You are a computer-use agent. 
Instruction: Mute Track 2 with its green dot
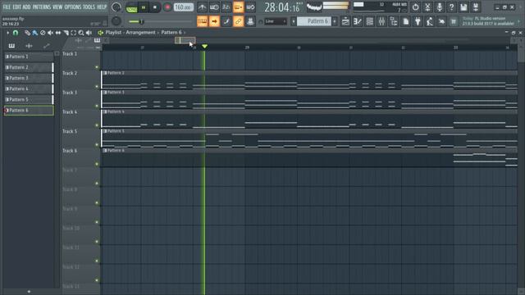point(97,87)
